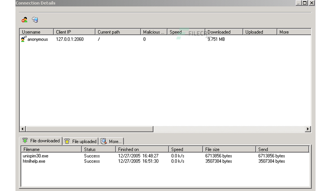Click the More column header

(x=294, y=32)
